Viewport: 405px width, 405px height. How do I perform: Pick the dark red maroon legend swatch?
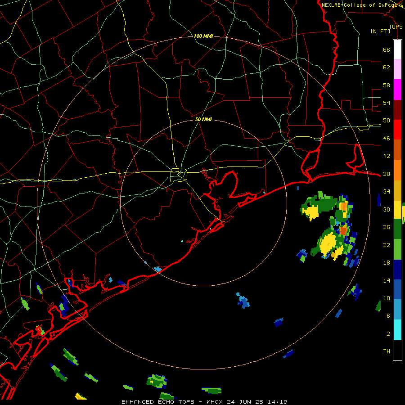point(397,110)
